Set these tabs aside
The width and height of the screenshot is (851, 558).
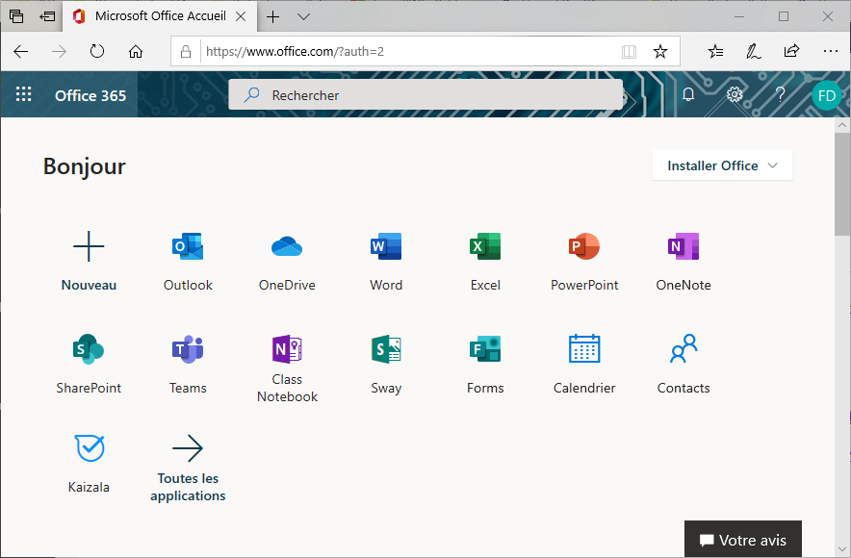pos(47,16)
